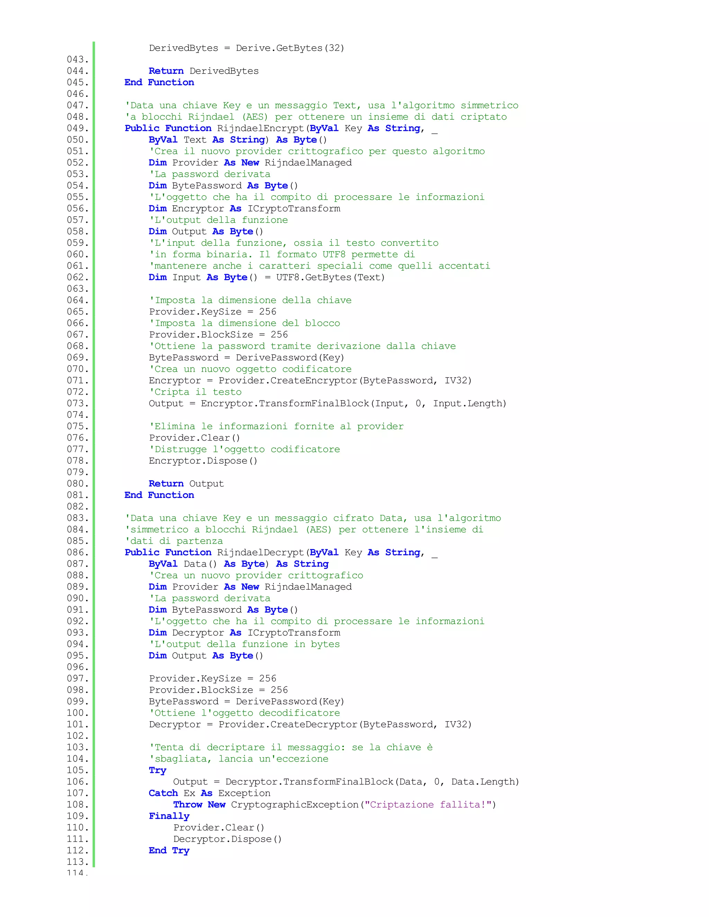The image size is (709, 917).
Task: Click 'Dim Provider As New RijndaelManaged' on line 052
Action: tap(250, 163)
